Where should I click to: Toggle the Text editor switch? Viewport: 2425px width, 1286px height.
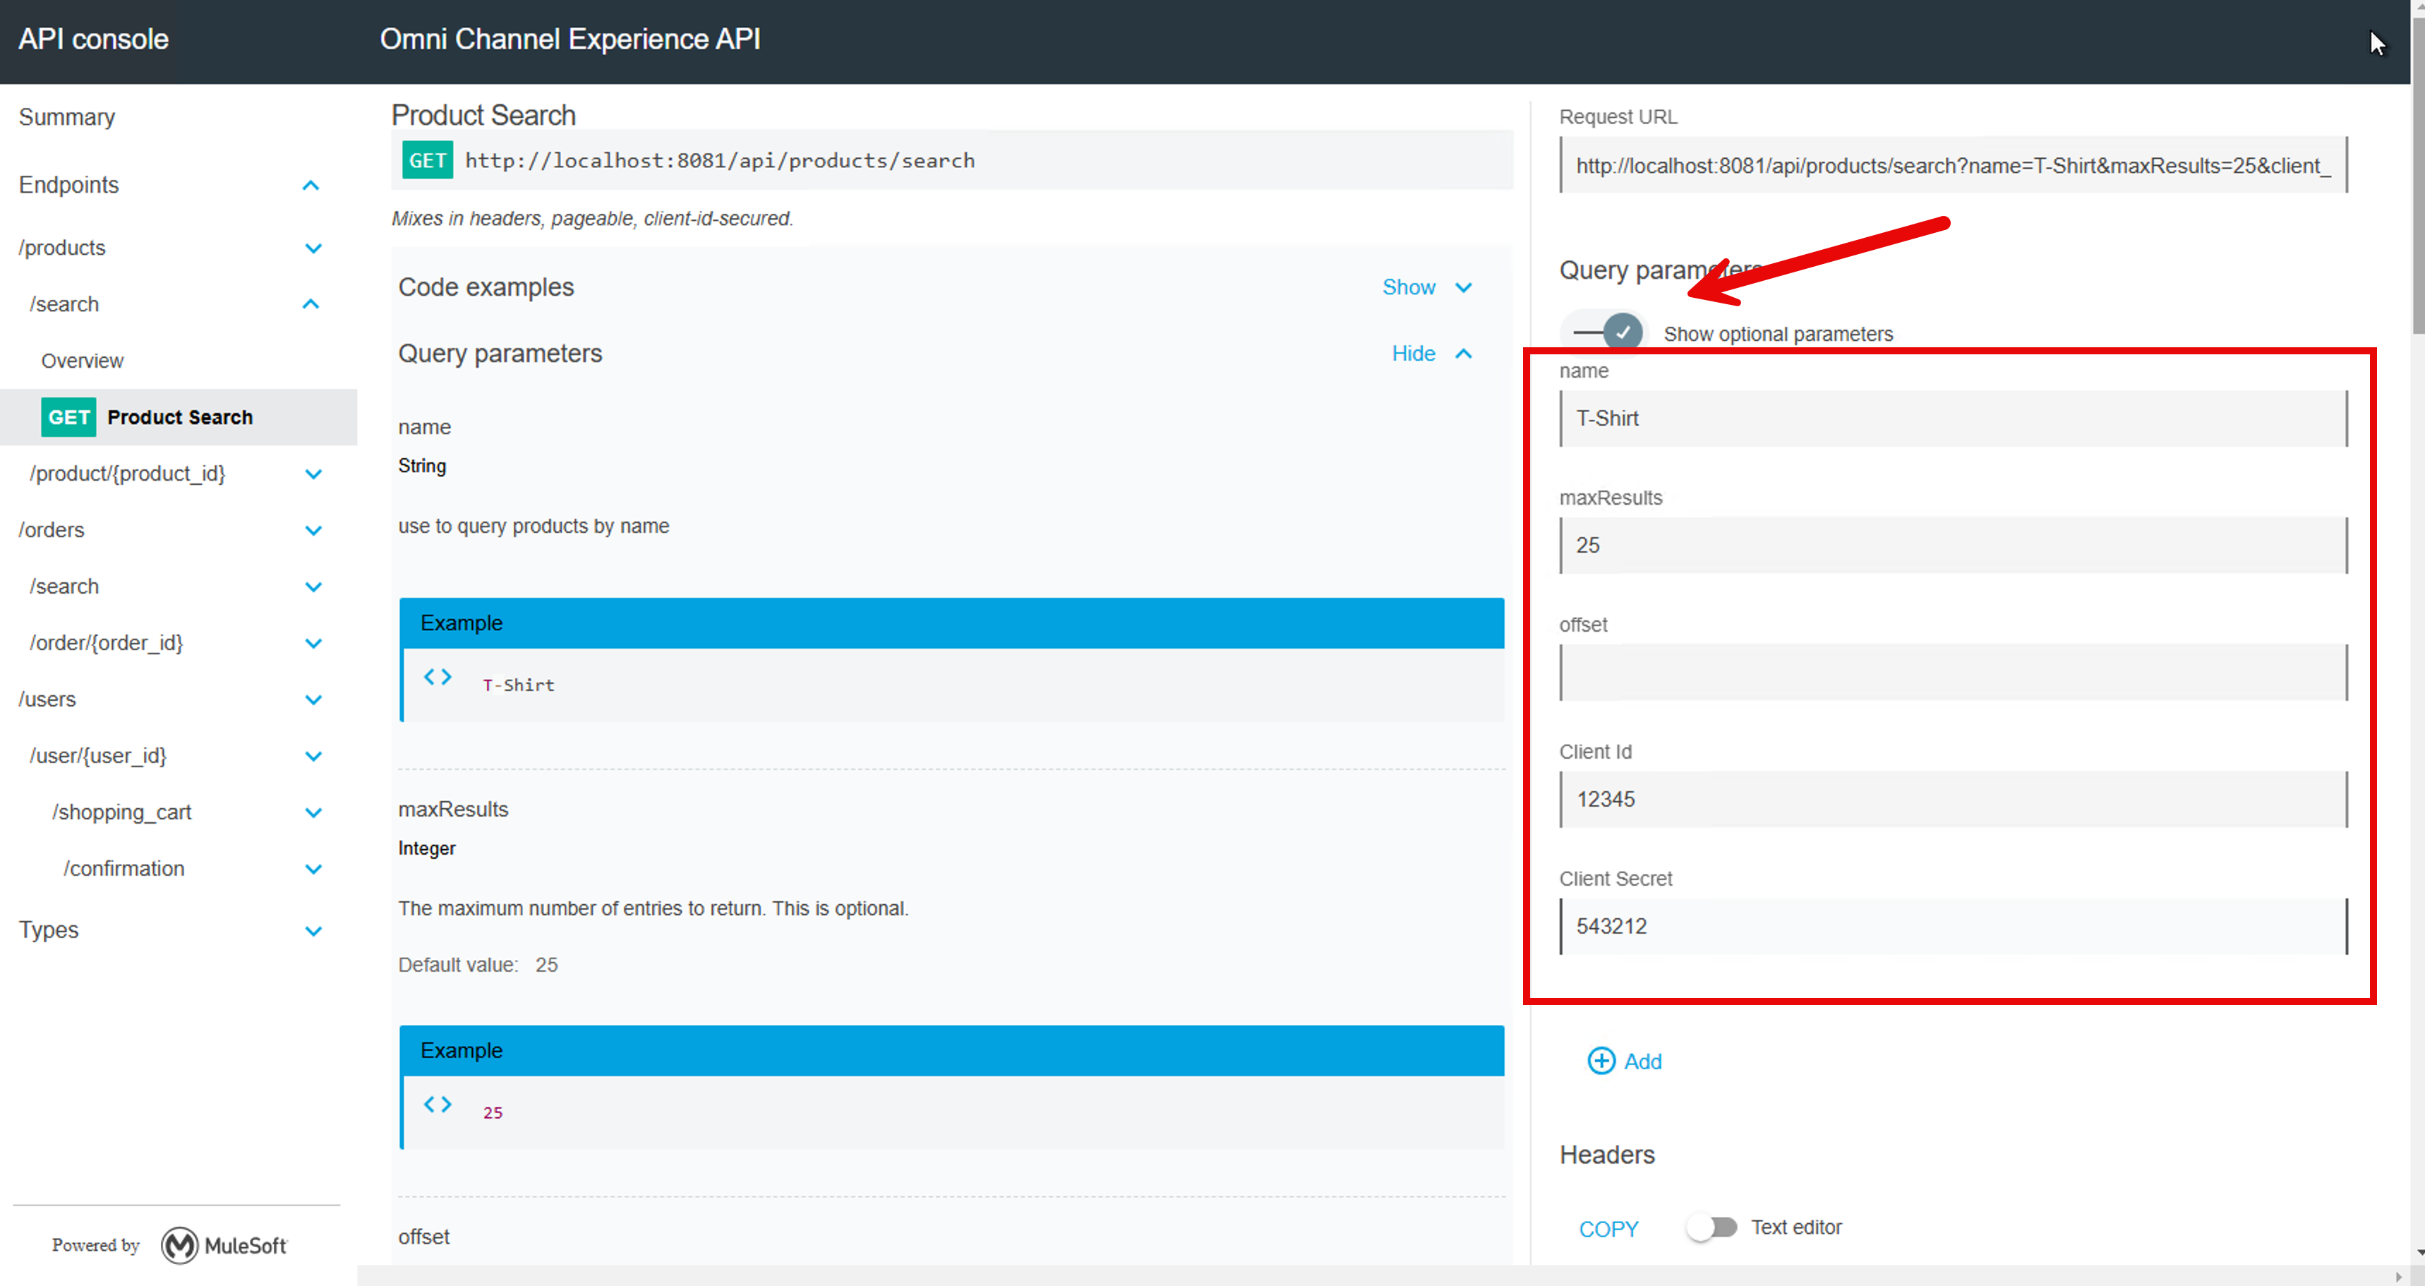point(1711,1227)
